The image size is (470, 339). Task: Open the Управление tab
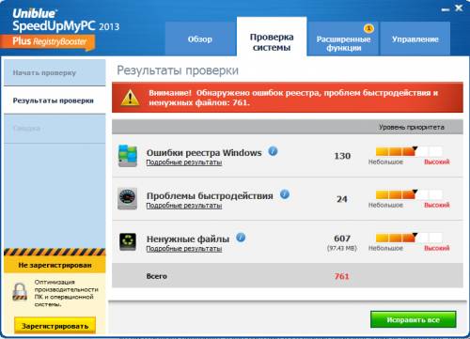415,39
